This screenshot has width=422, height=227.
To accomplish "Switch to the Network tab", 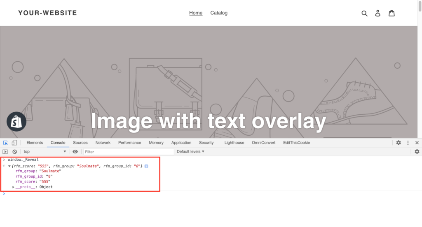I will [x=103, y=143].
